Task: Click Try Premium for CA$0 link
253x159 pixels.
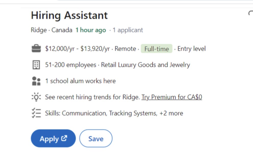Action: (x=171, y=97)
